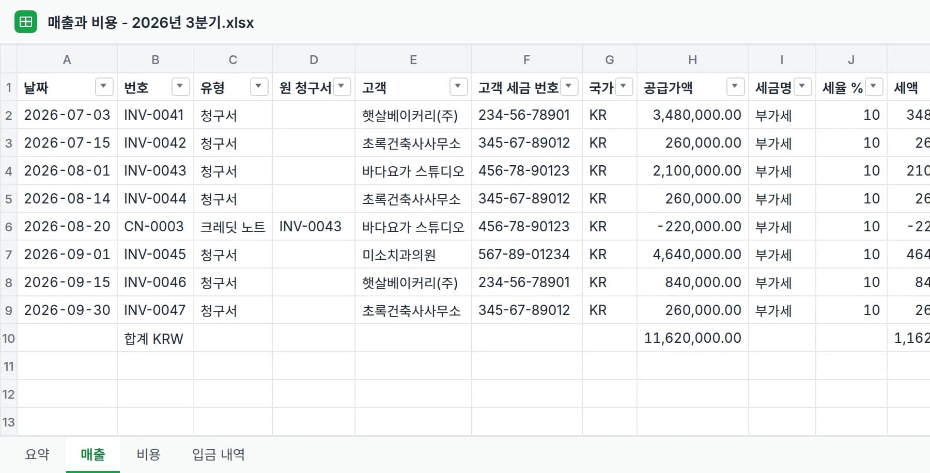Select column A header

(67, 59)
